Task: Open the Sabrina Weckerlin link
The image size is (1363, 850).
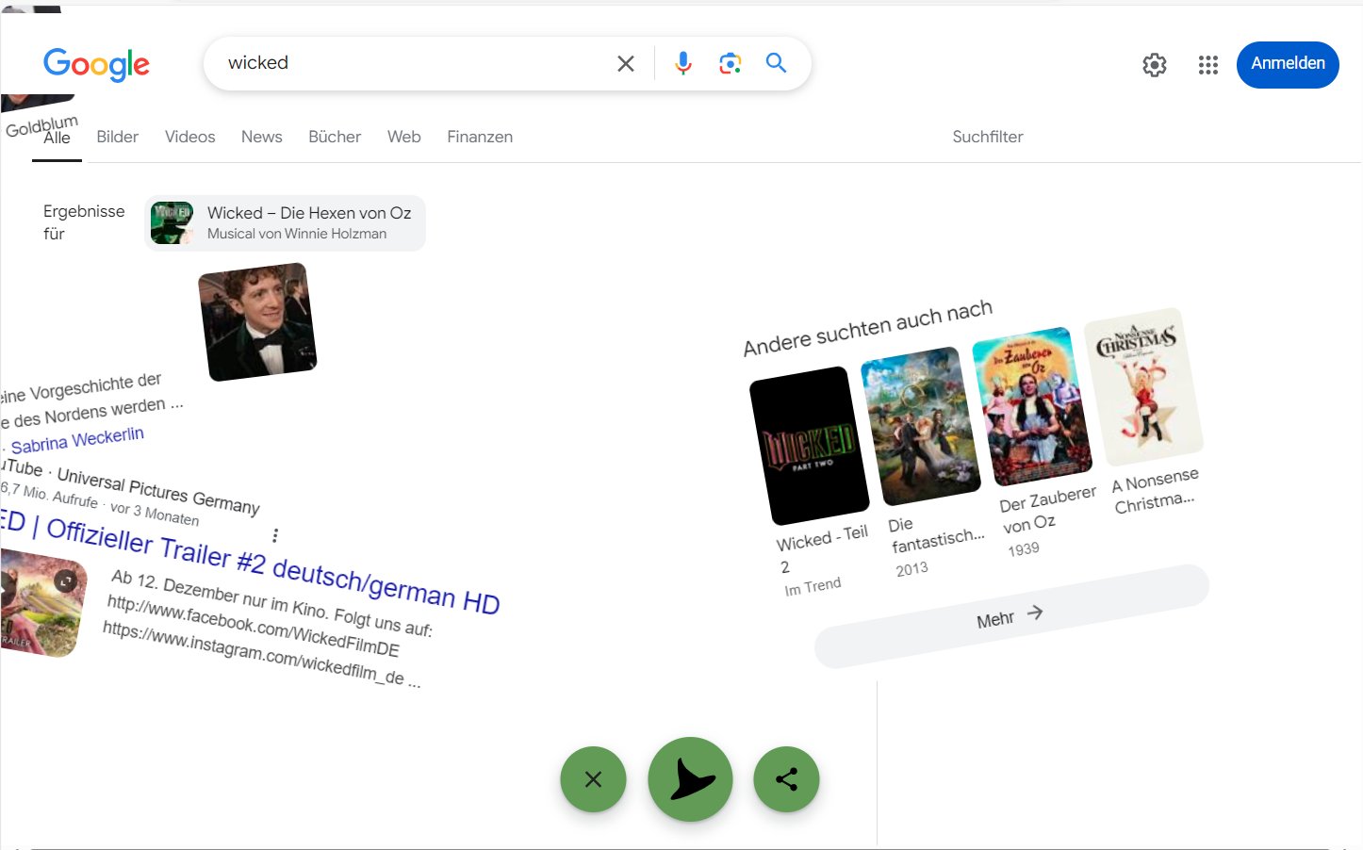Action: coord(77,440)
